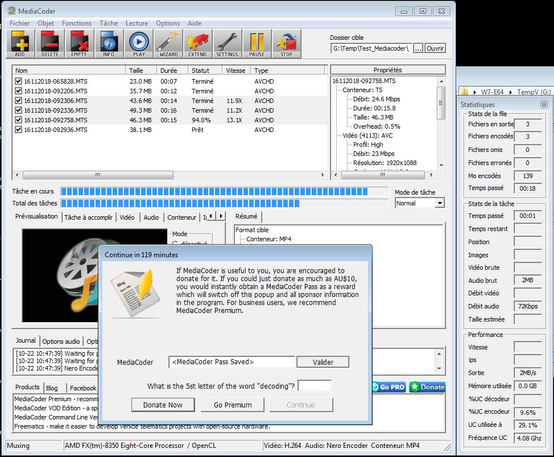Switch to the Tâche à accomplir tab
This screenshot has width=554, height=457.
88,217
